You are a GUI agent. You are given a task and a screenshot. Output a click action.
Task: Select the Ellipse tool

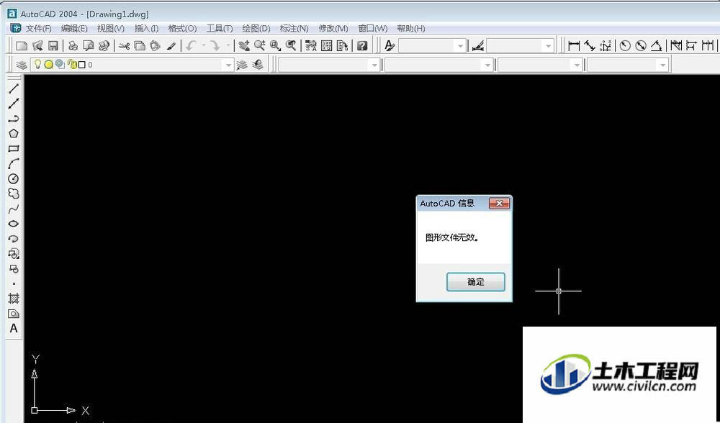click(x=13, y=224)
